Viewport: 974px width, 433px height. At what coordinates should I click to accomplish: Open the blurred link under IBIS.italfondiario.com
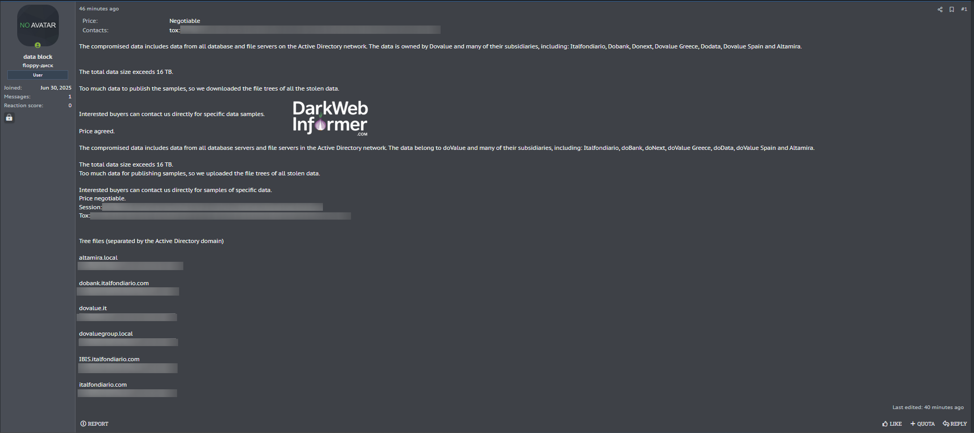pos(128,368)
